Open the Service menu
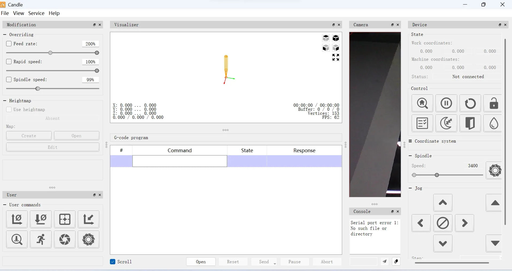Image resolution: width=512 pixels, height=271 pixels. click(36, 13)
